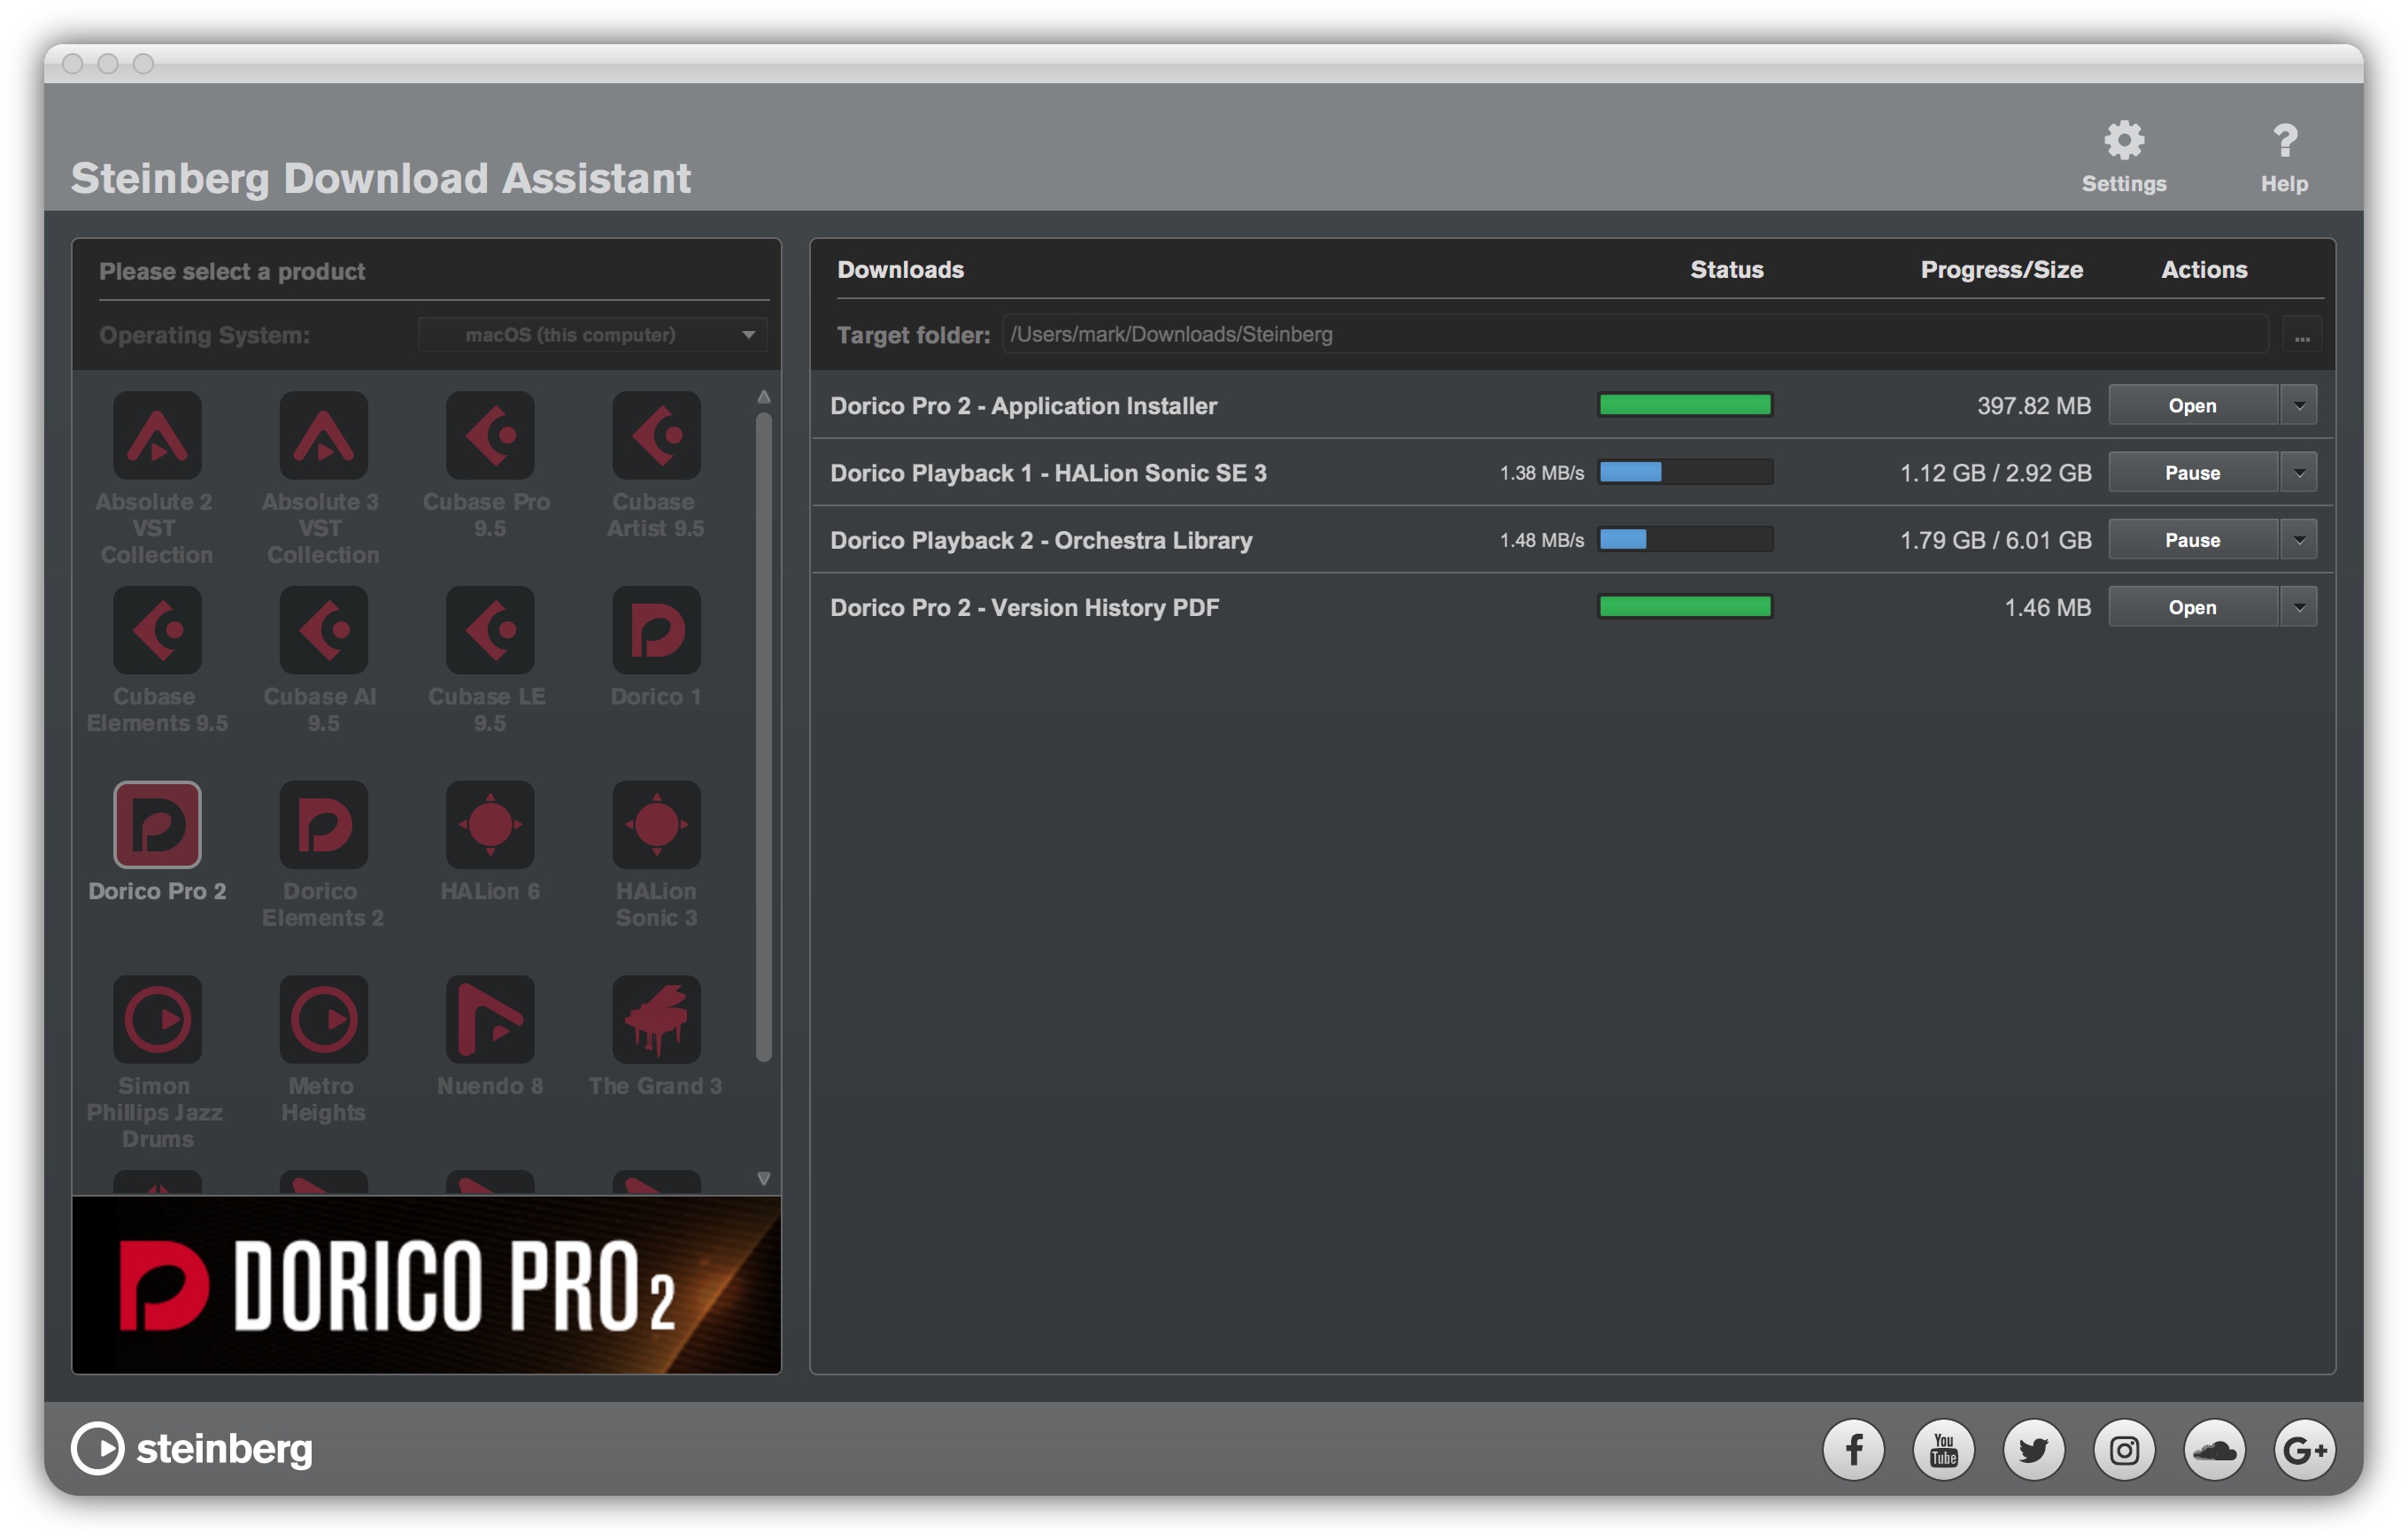
Task: Pause the HALion Sonic SE 3 download
Action: coord(2192,473)
